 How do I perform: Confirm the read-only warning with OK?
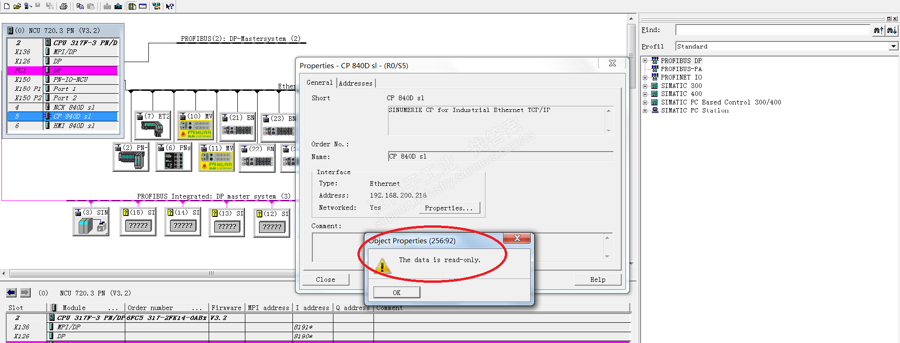397,292
